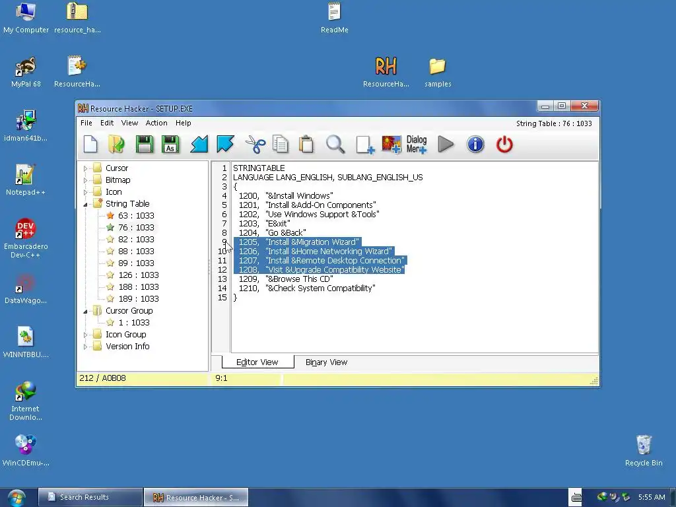Click the Embarcadero Dev-C++ desktop icon
Screen dimensions: 676x507
pos(26,238)
